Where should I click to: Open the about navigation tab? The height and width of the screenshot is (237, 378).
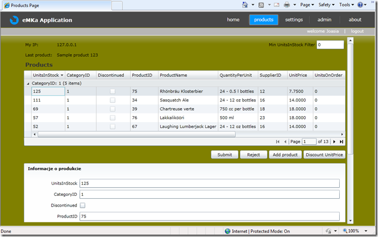click(x=355, y=20)
